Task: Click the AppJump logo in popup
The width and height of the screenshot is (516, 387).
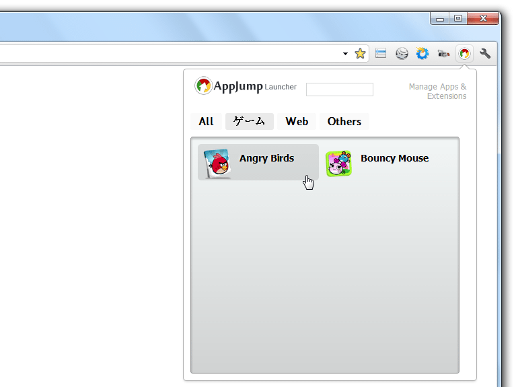Action: [x=203, y=85]
